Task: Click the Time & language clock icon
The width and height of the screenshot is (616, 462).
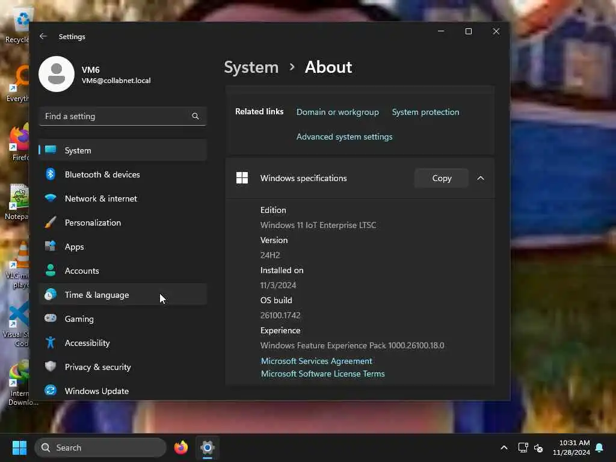Action: click(51, 295)
